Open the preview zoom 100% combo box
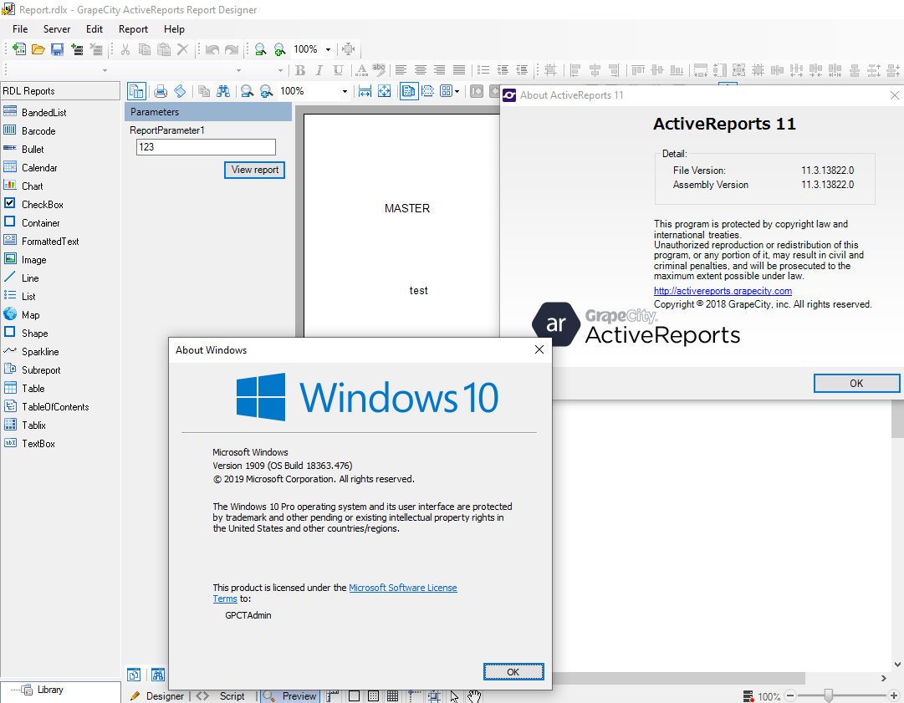 (314, 91)
